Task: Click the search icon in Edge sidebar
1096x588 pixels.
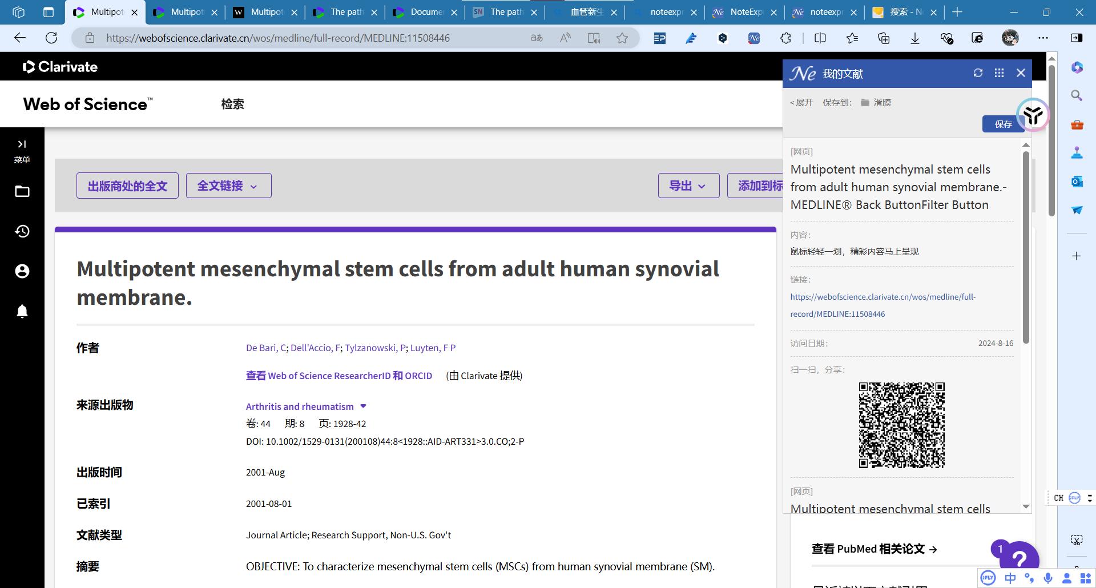Action: click(1077, 95)
